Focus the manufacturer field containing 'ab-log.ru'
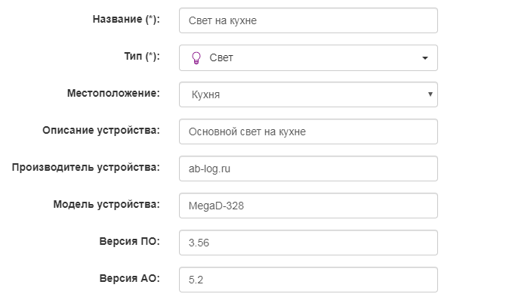Image resolution: width=509 pixels, height=297 pixels. 308,169
